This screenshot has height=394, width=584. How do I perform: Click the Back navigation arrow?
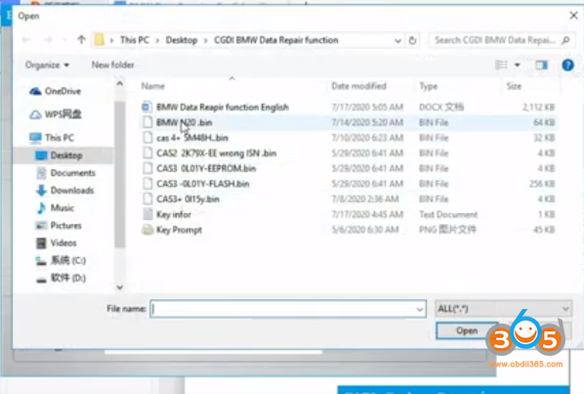26,40
